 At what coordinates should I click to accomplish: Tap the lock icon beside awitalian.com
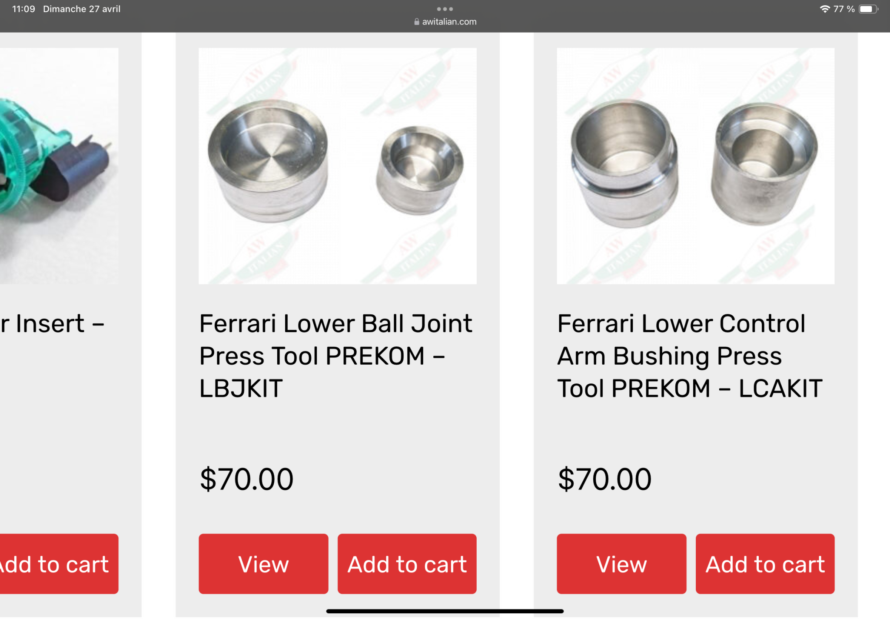416,22
